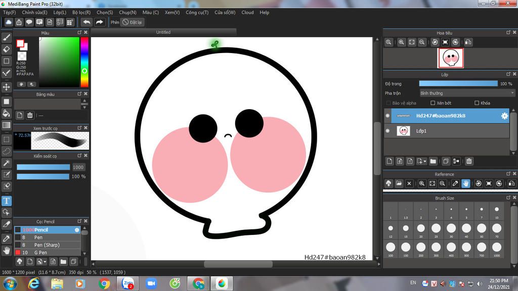The height and width of the screenshot is (291, 518).
Task: Click the Windows Start button
Action: tap(10, 284)
